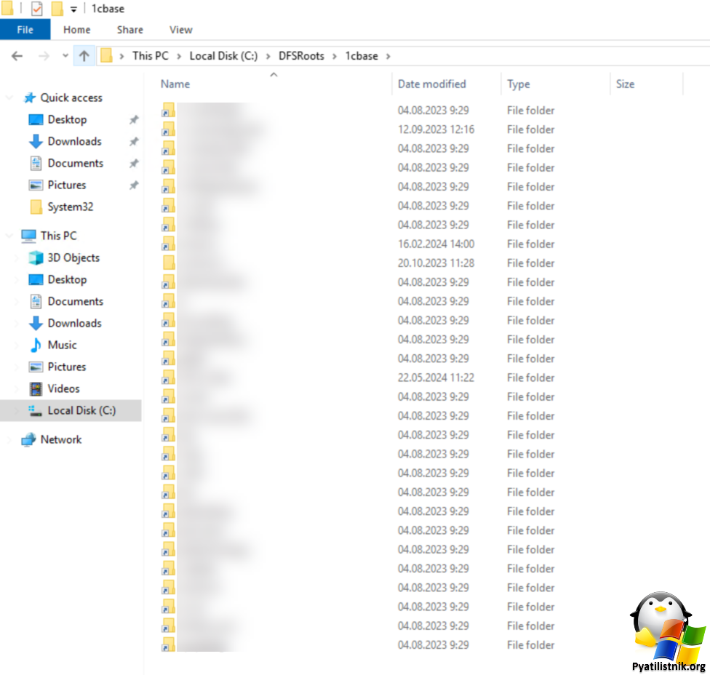710x675 pixels.
Task: Click the pin icon next to Downloads
Action: [134, 141]
